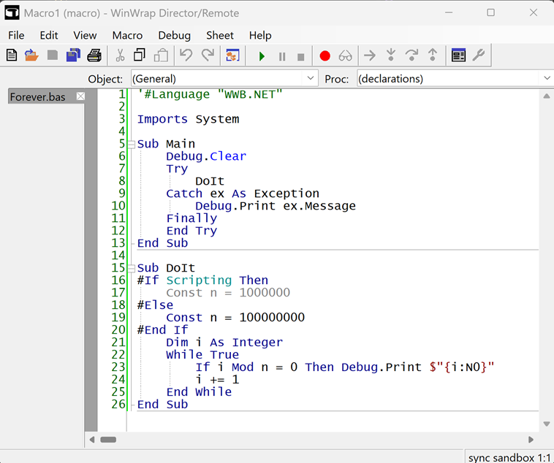Stop the macro with the End icon
This screenshot has width=554, height=463.
point(300,57)
